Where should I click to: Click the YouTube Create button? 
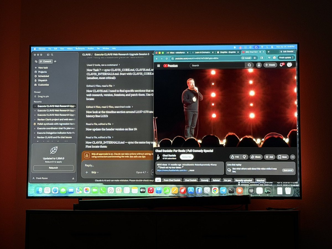270,65
